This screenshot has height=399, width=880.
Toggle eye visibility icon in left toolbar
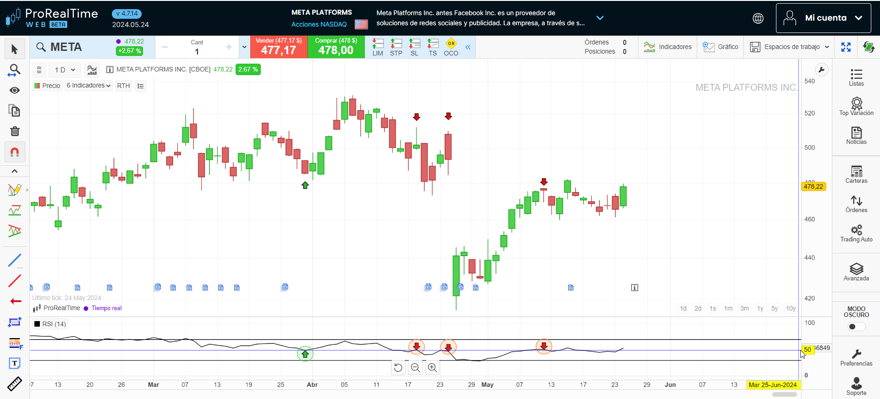[x=15, y=90]
